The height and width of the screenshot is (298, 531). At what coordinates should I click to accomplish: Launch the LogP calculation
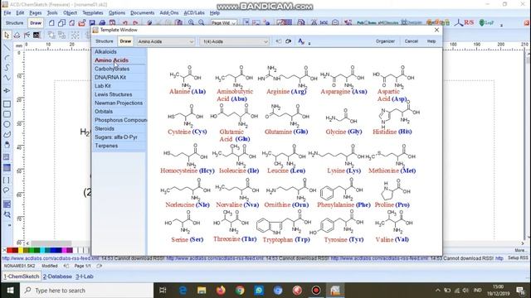[486, 22]
